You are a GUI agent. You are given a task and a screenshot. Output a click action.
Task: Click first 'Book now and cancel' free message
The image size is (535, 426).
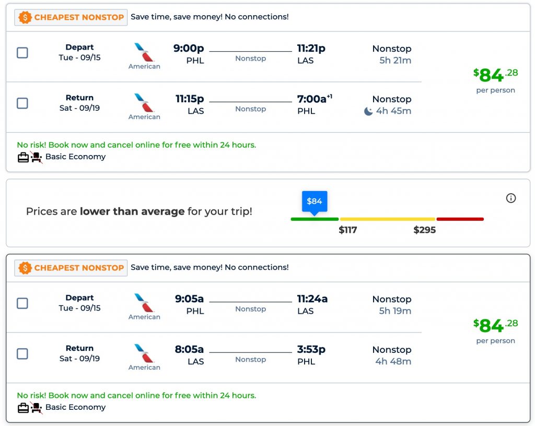[136, 145]
